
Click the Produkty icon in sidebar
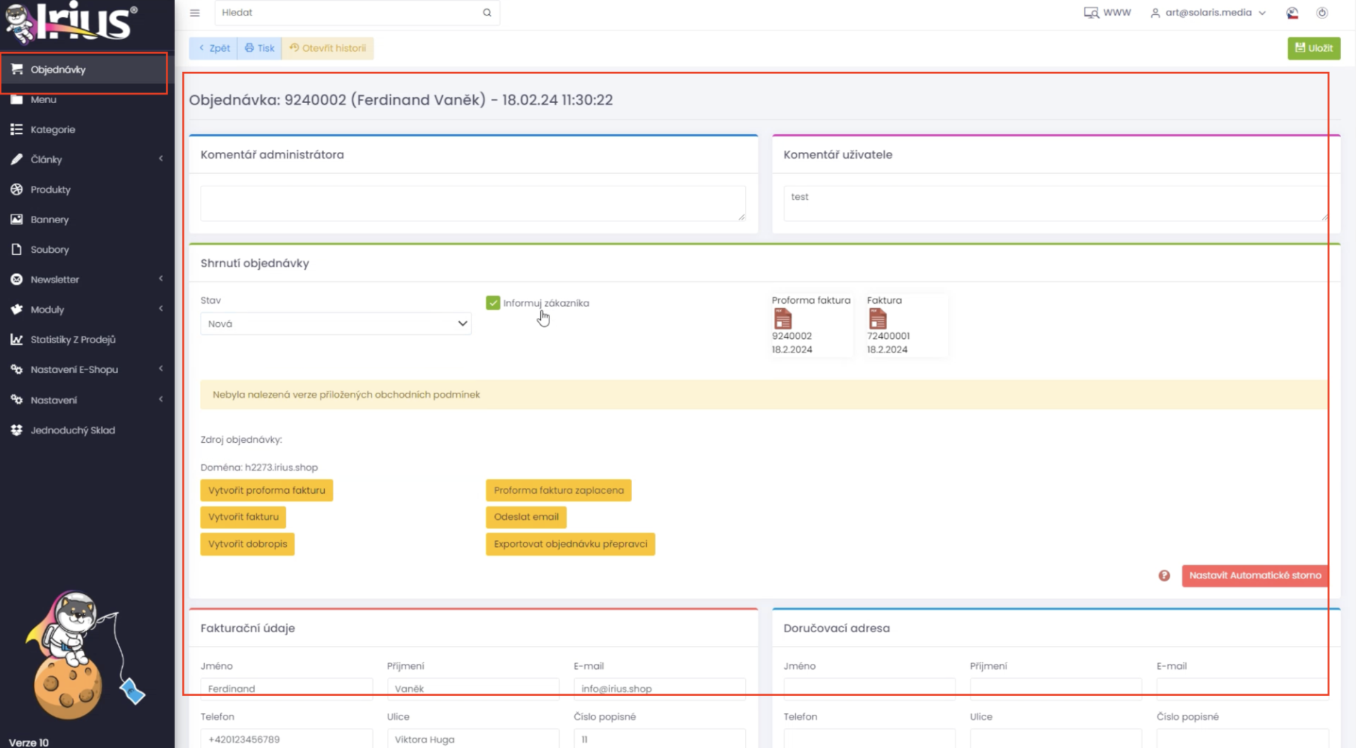(17, 189)
